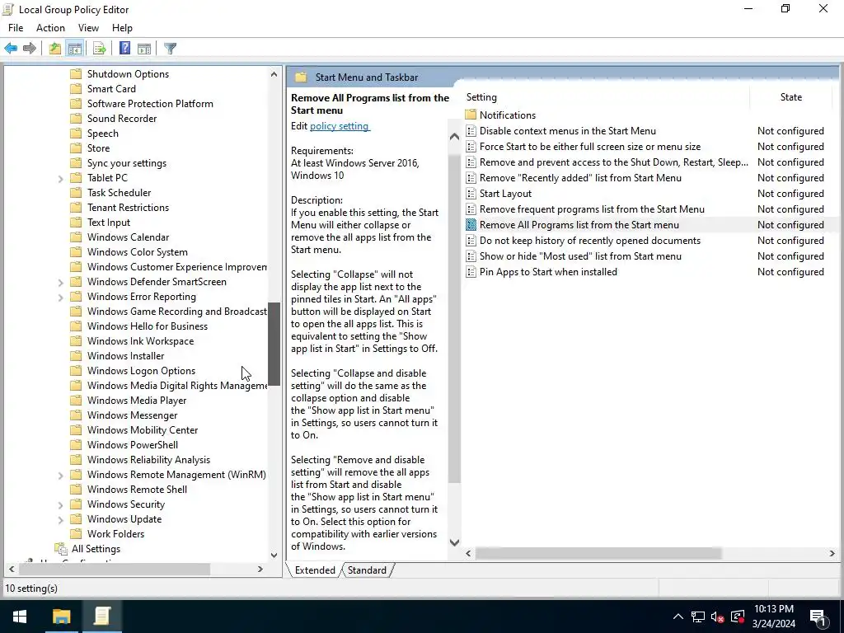Select the Windows Media Player tree folder
Image resolution: width=844 pixels, height=633 pixels.
137,401
